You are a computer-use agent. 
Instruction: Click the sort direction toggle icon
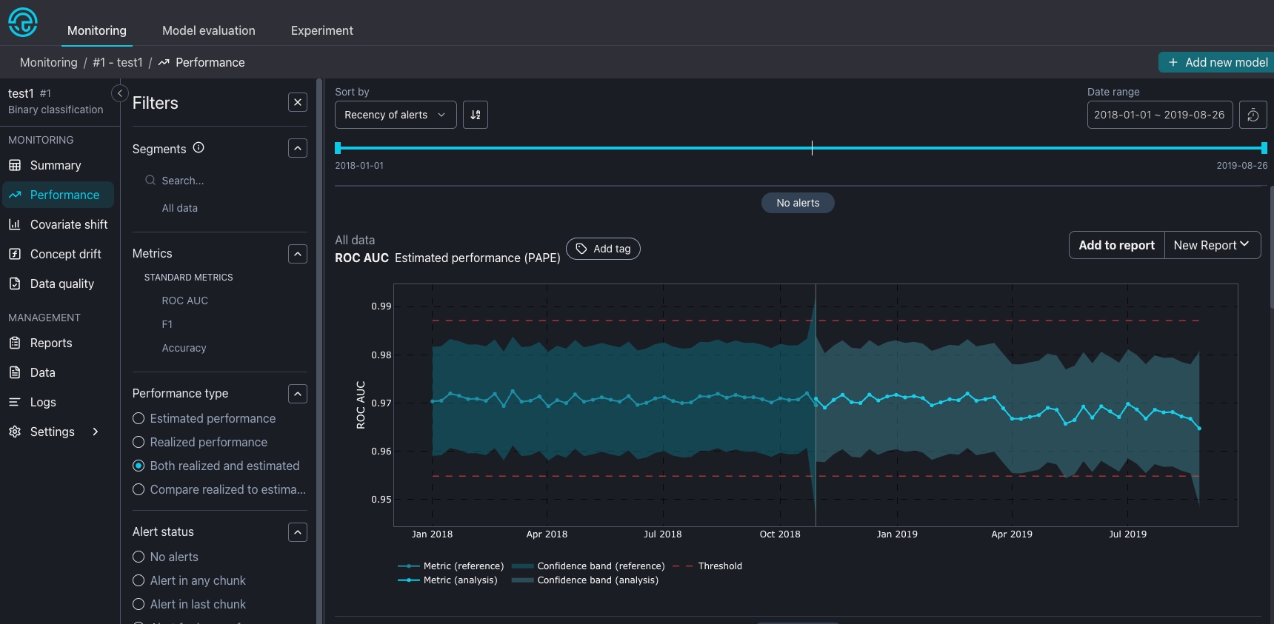[x=476, y=115]
